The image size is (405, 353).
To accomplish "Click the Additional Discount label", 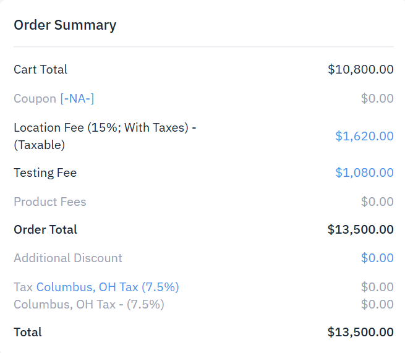I will pos(68,258).
